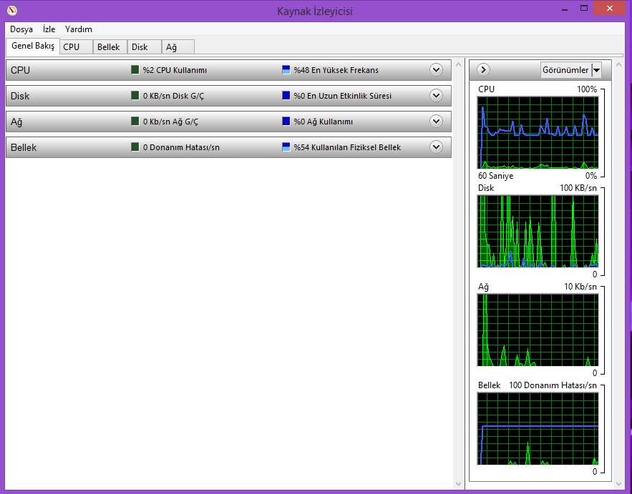The image size is (632, 494).
Task: Click the Bellek memory graph
Action: [x=538, y=428]
